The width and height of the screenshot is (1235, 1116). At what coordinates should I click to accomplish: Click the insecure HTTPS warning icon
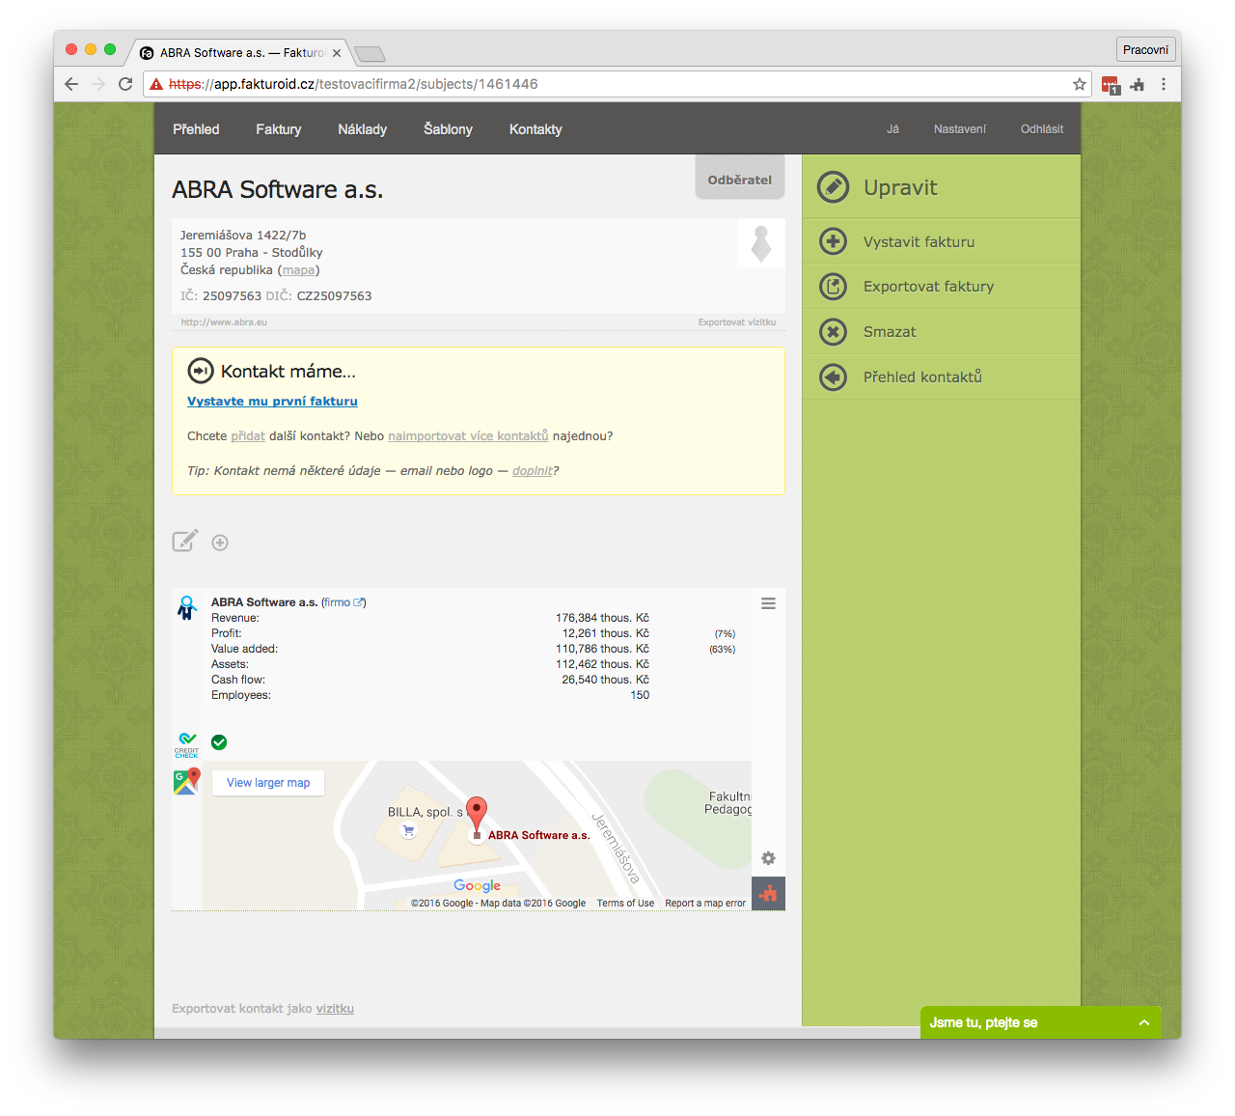click(x=156, y=84)
